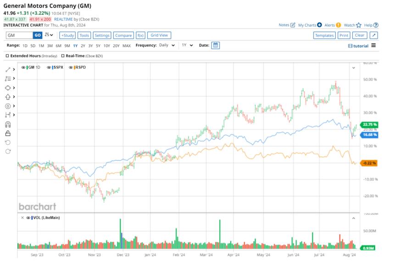The image size is (400, 275).
Task: Click inside the symbol input field
Action: [18, 35]
